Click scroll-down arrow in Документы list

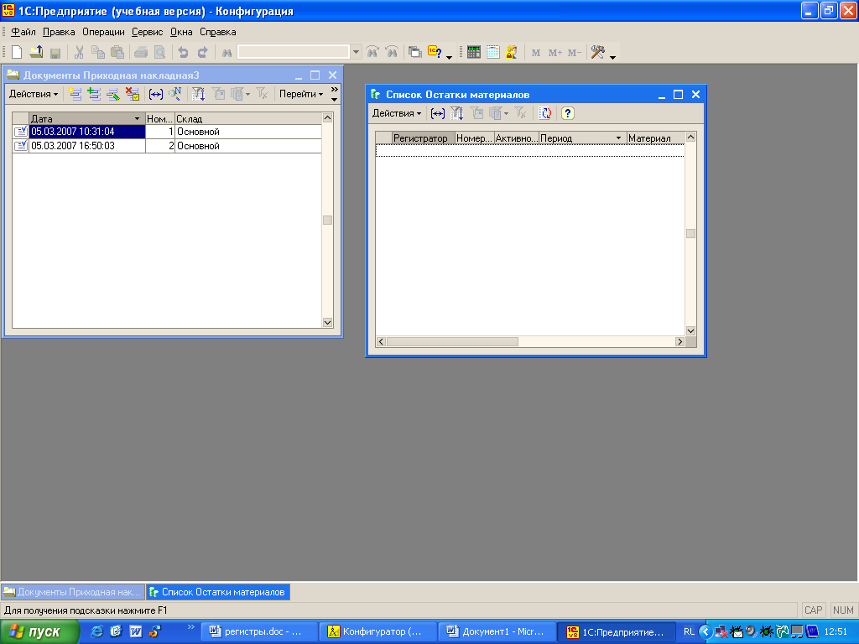328,323
